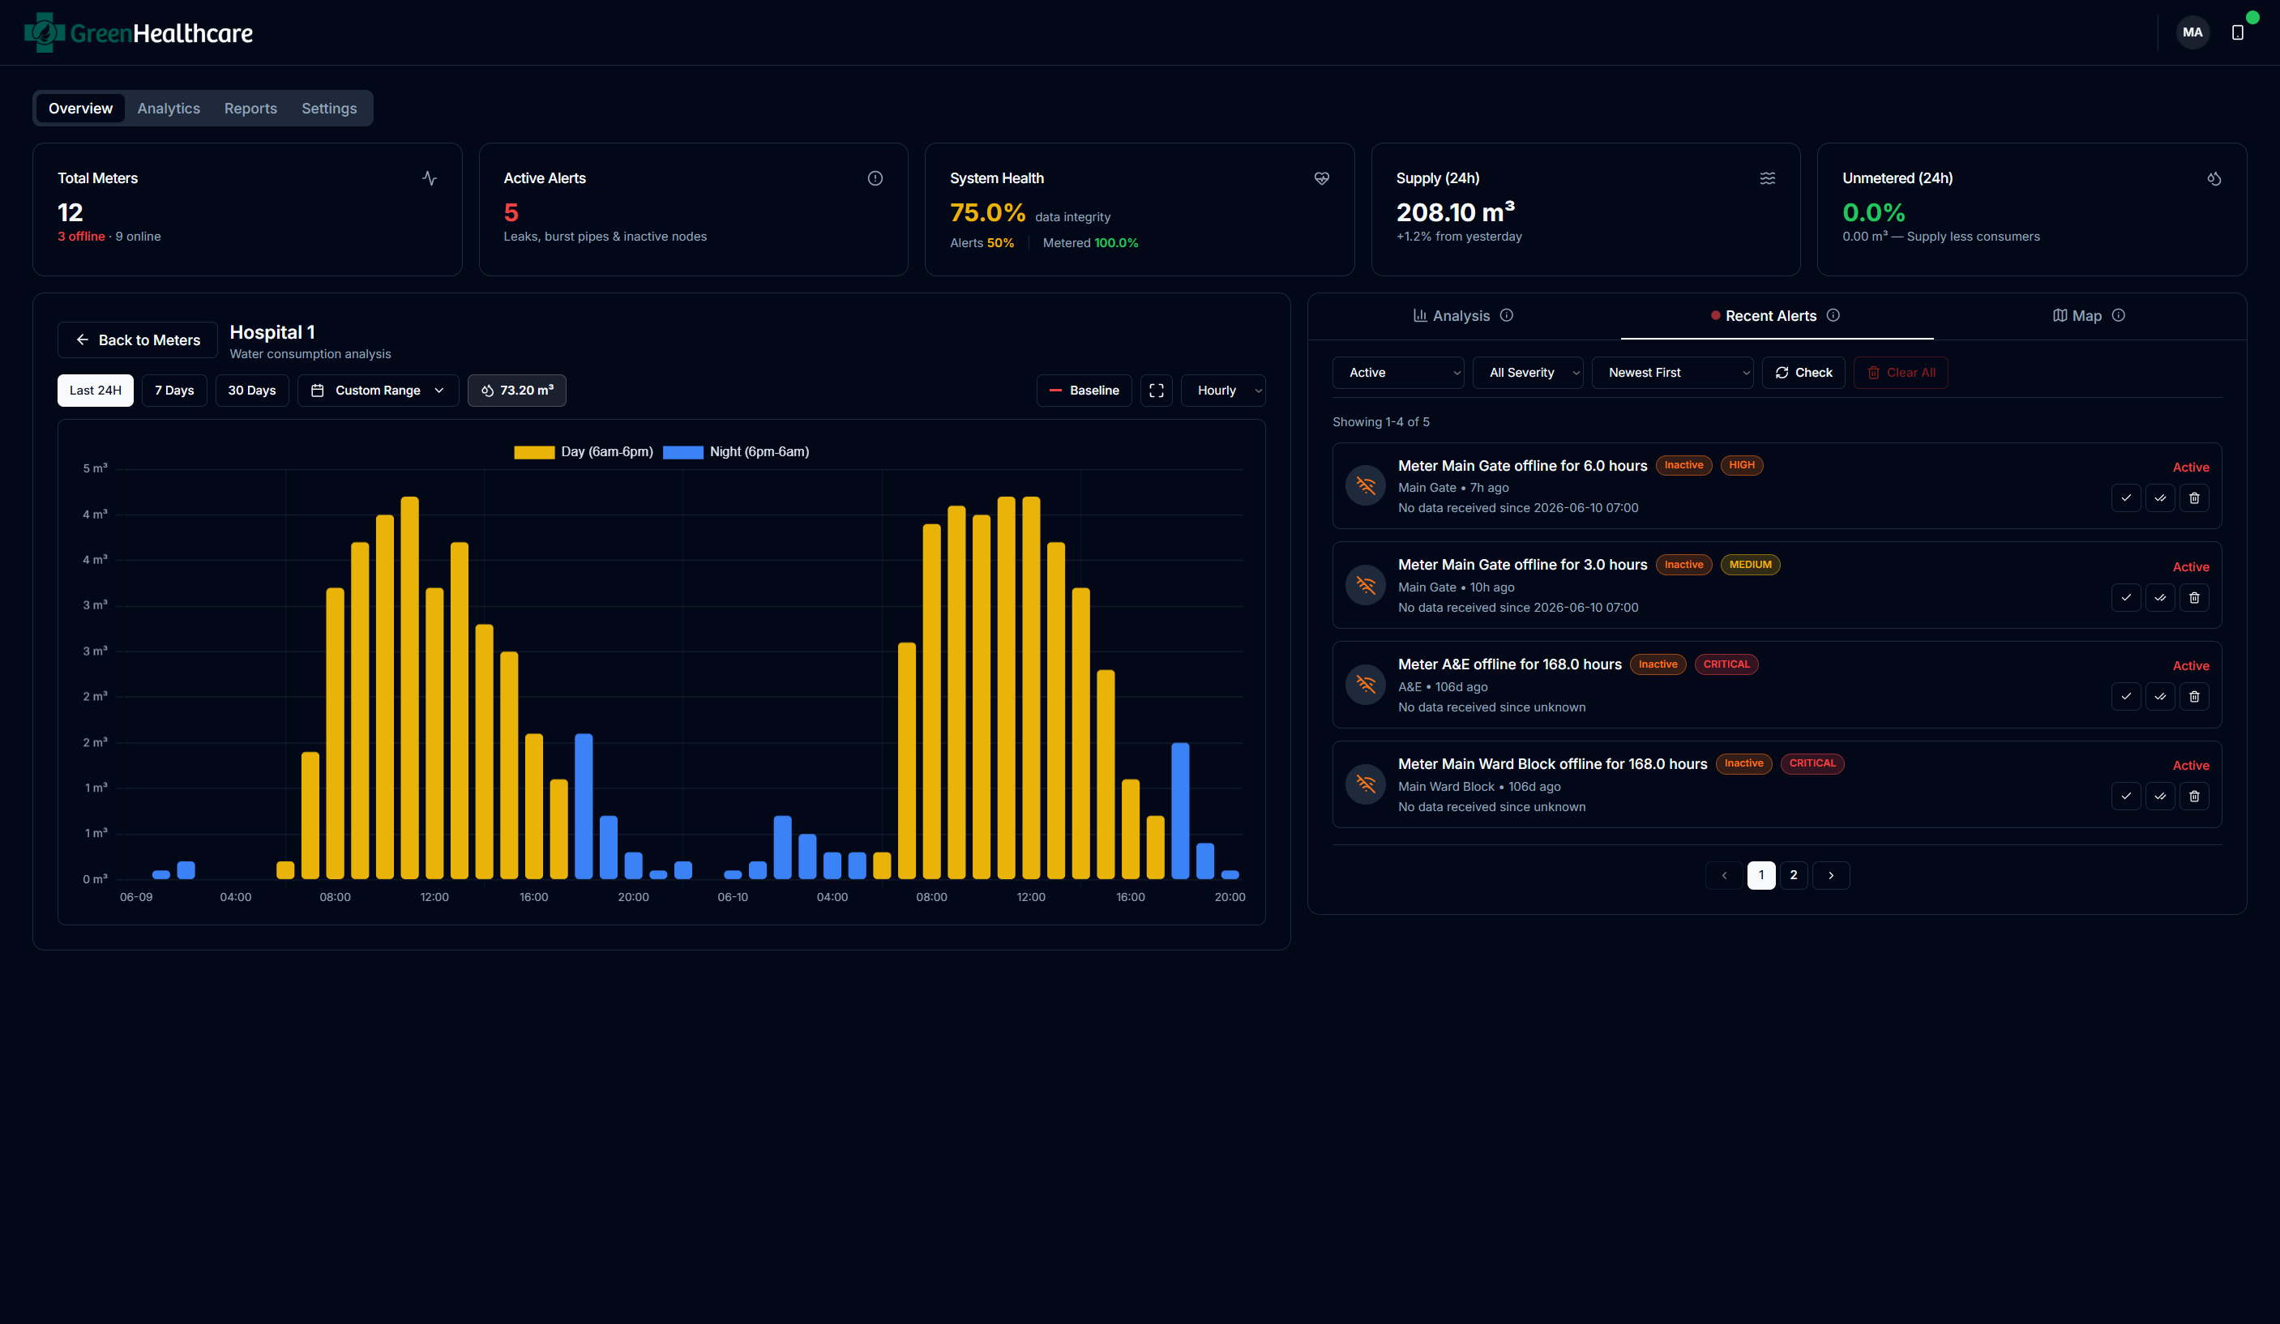Click offline icon of Main Gate 6.0 hours alert
This screenshot has width=2280, height=1324.
point(1365,485)
